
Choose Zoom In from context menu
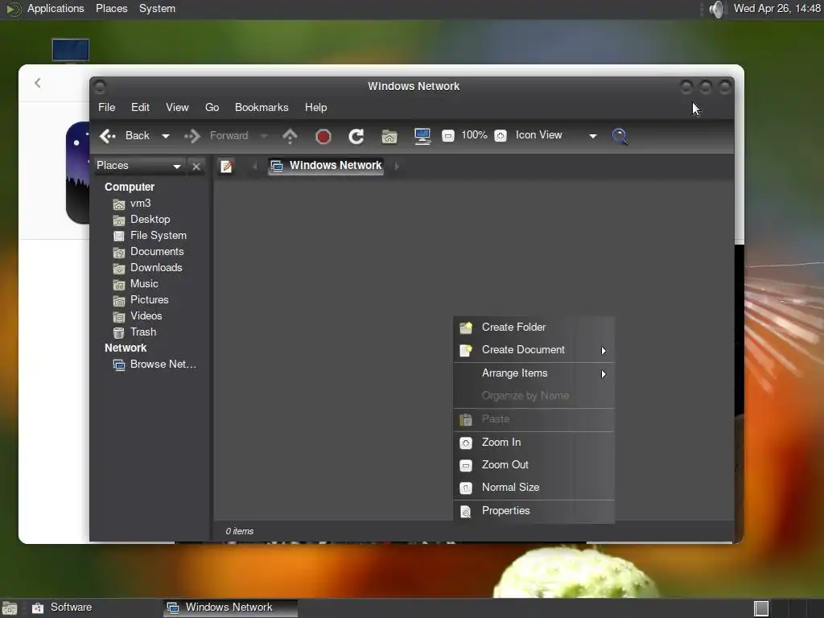(x=534, y=443)
